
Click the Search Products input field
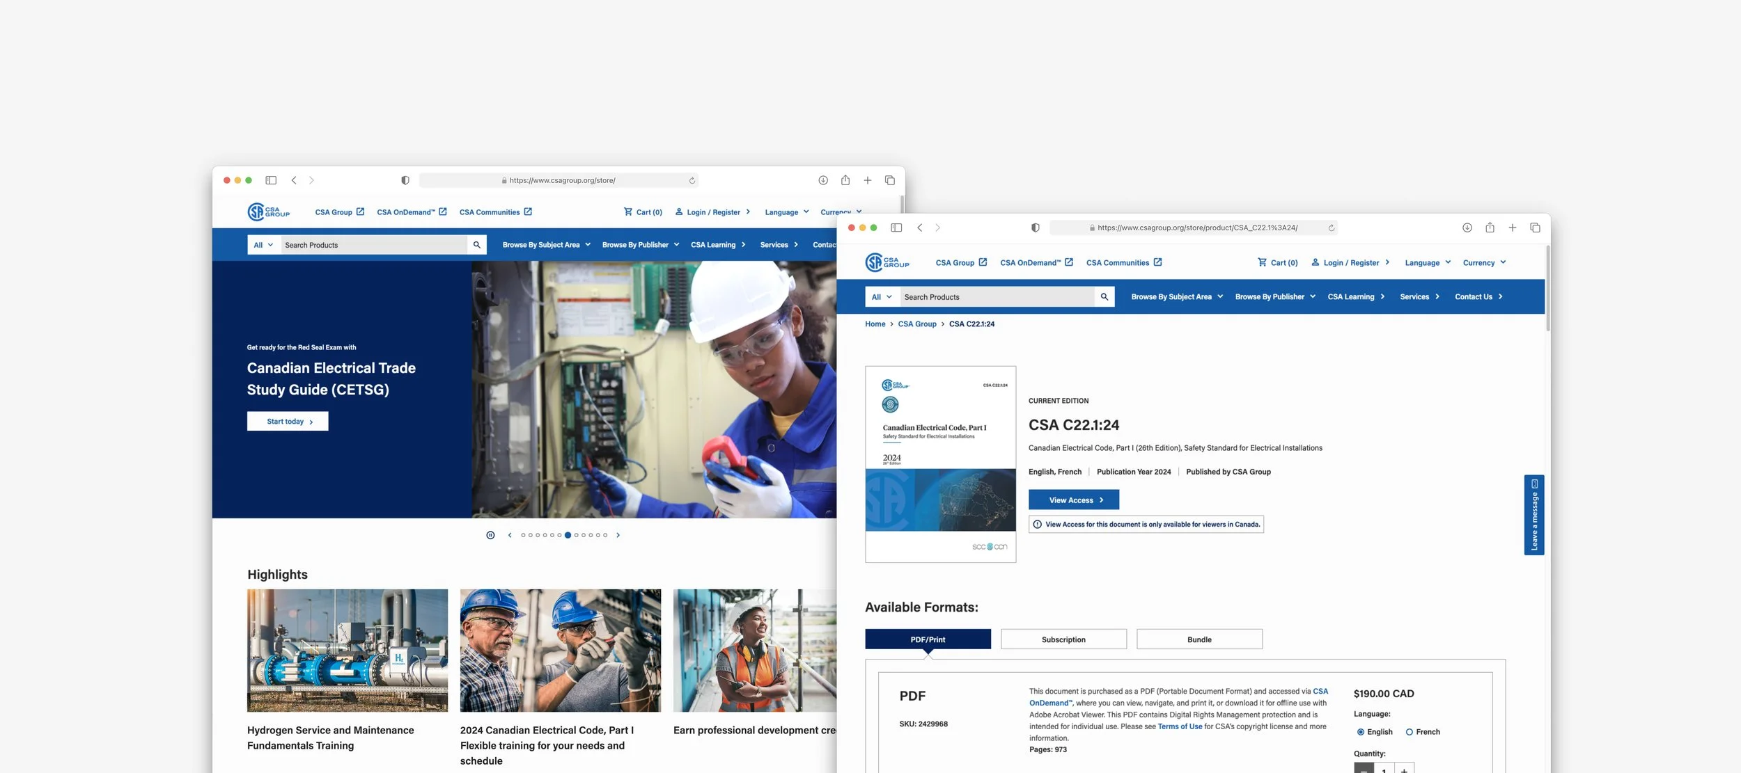coord(996,296)
